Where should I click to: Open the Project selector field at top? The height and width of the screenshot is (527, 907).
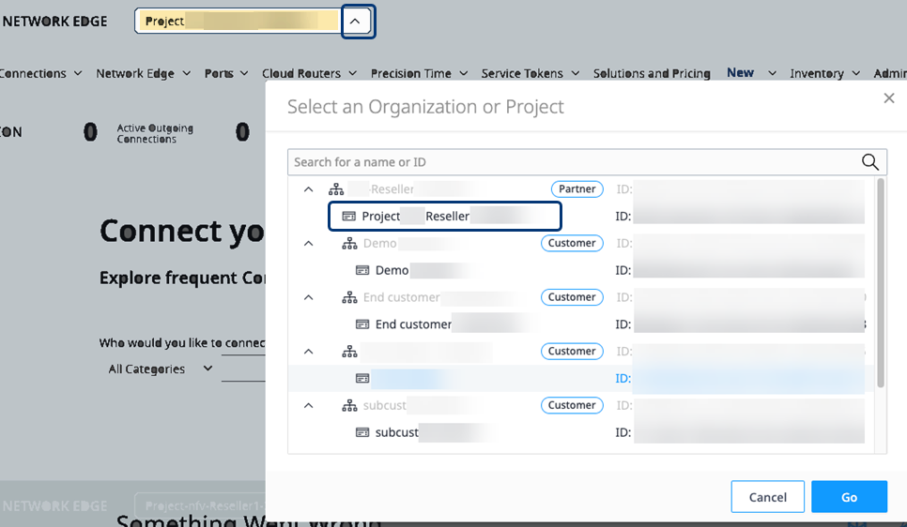pyautogui.click(x=238, y=21)
